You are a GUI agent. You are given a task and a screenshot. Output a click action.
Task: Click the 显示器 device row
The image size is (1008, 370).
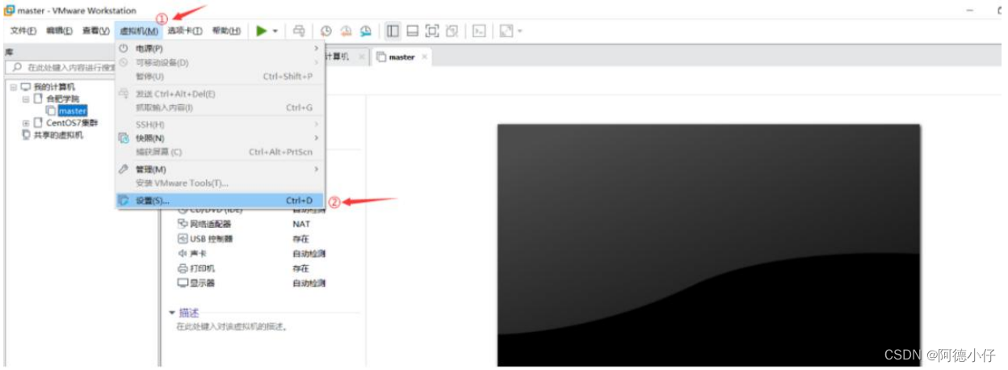252,284
